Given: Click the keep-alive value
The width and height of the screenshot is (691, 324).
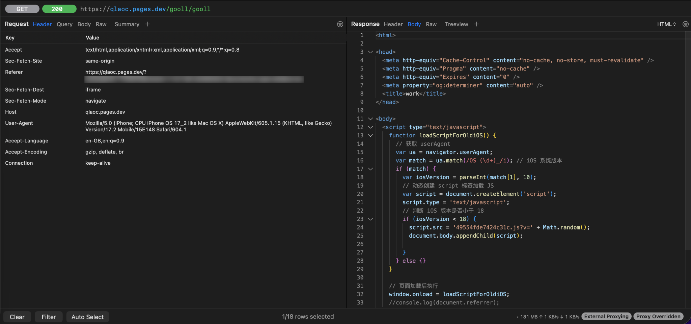Looking at the screenshot, I should tap(98, 163).
